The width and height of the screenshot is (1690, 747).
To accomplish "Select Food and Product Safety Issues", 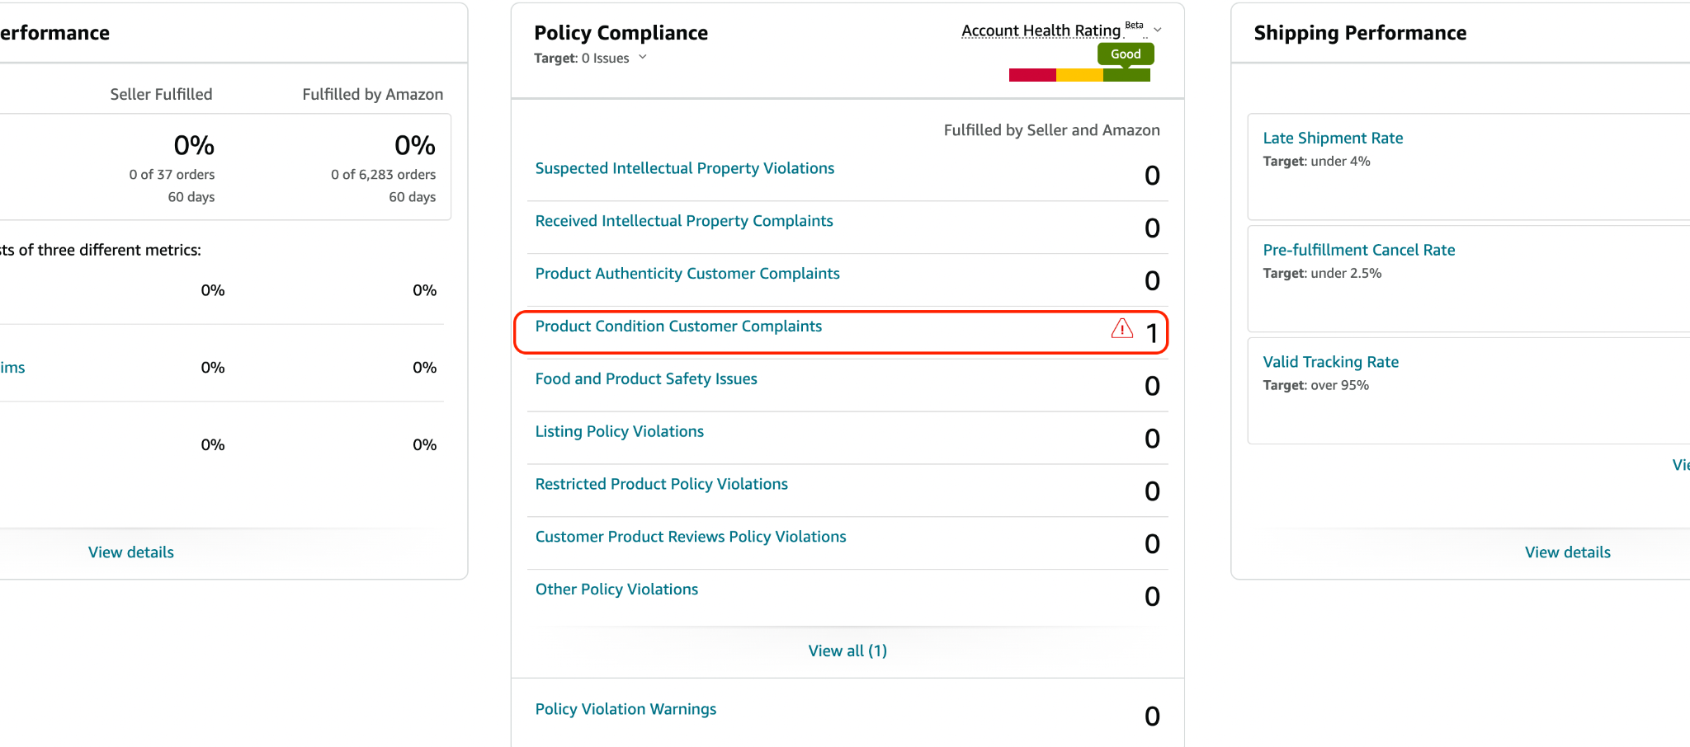I will click(x=645, y=379).
